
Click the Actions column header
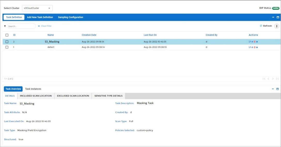point(253,35)
